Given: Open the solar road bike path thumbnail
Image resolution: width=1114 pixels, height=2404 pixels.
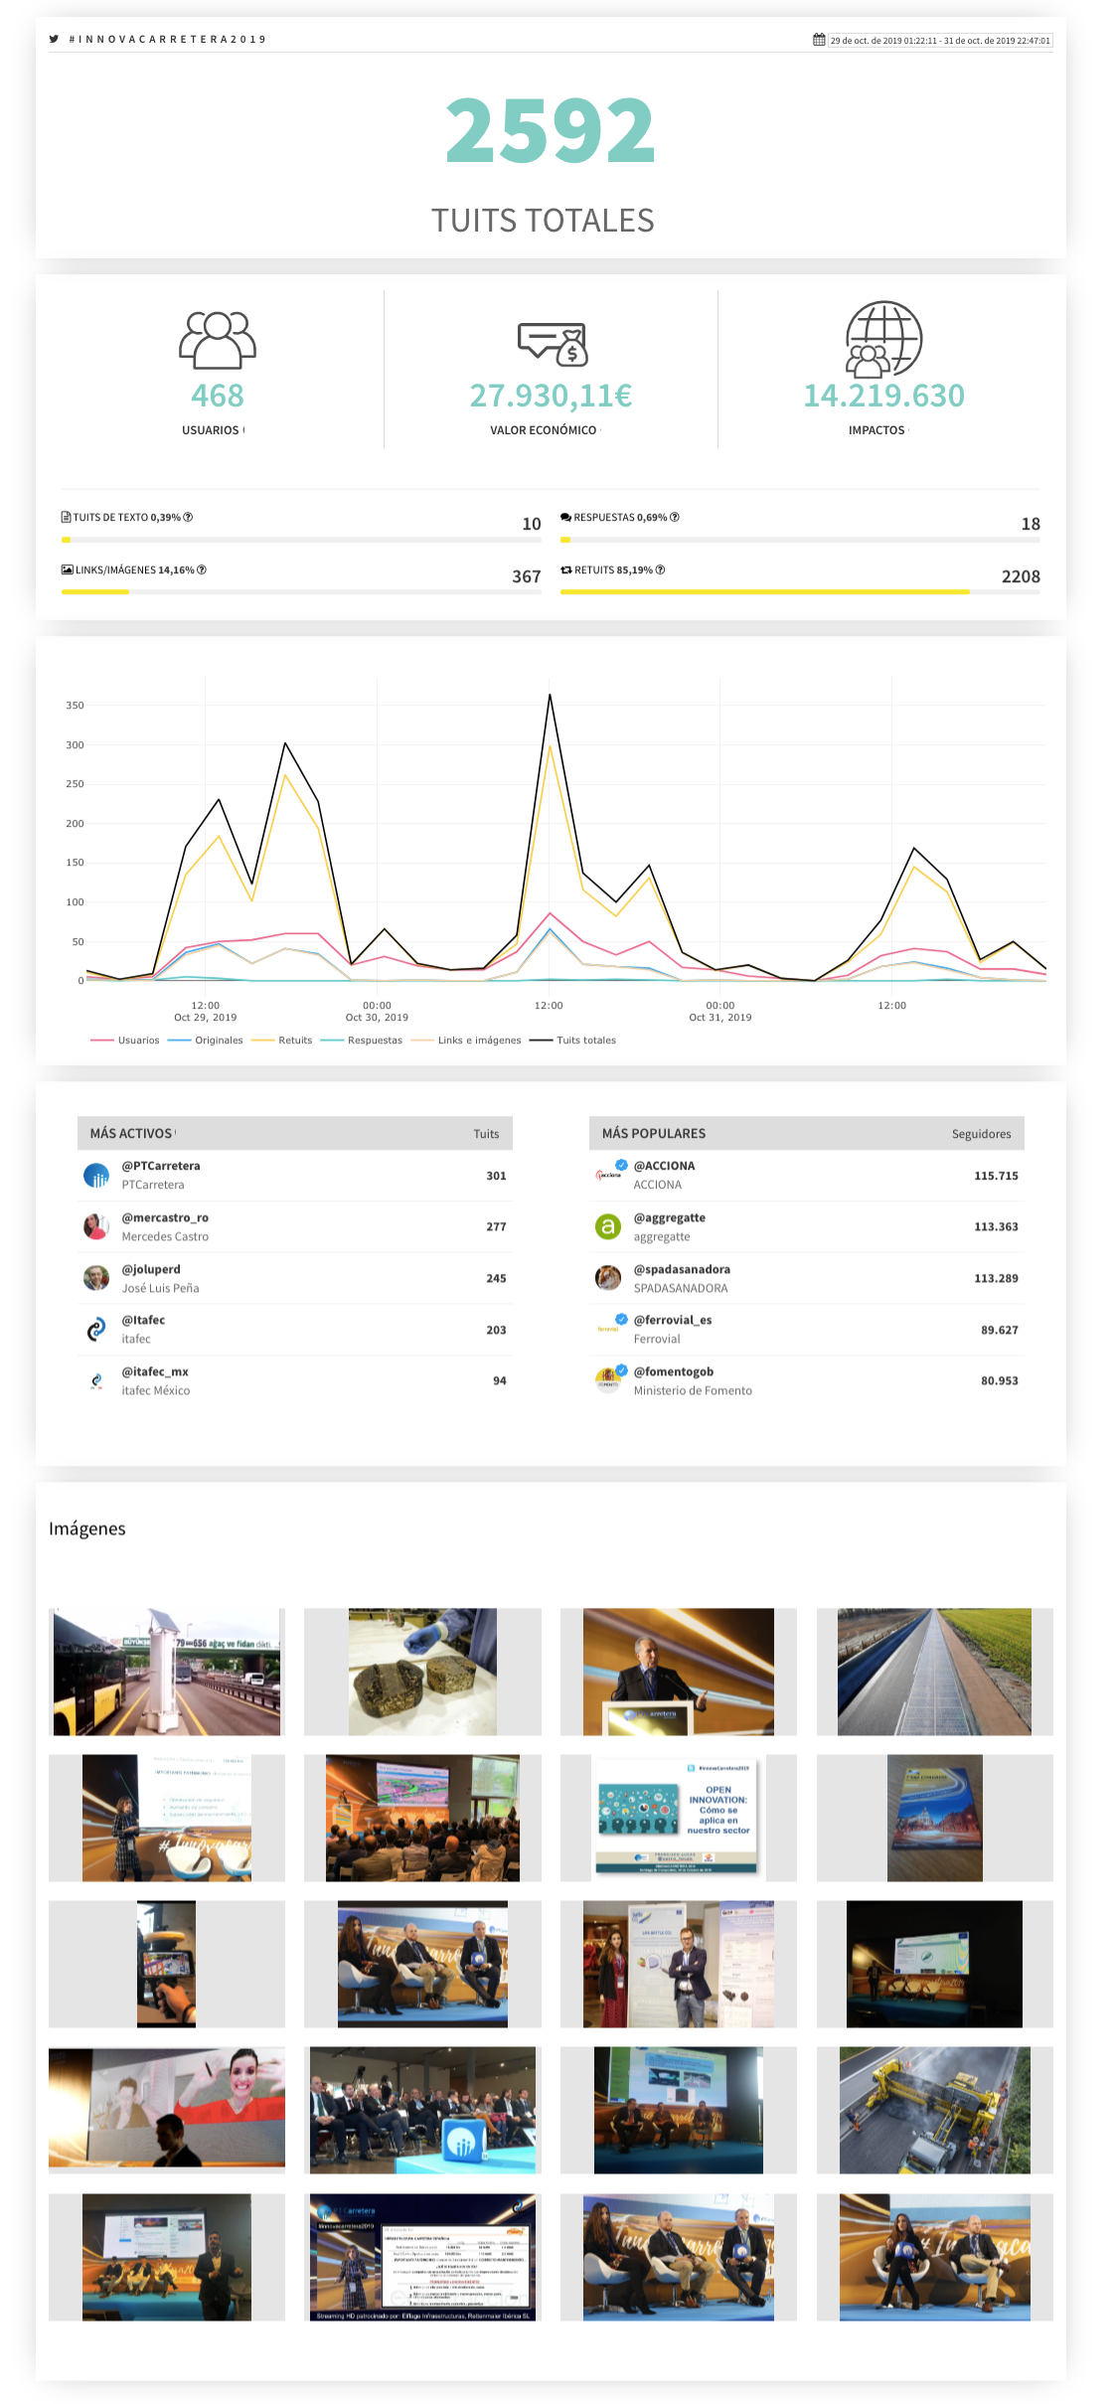Looking at the screenshot, I should pos(934,1672).
